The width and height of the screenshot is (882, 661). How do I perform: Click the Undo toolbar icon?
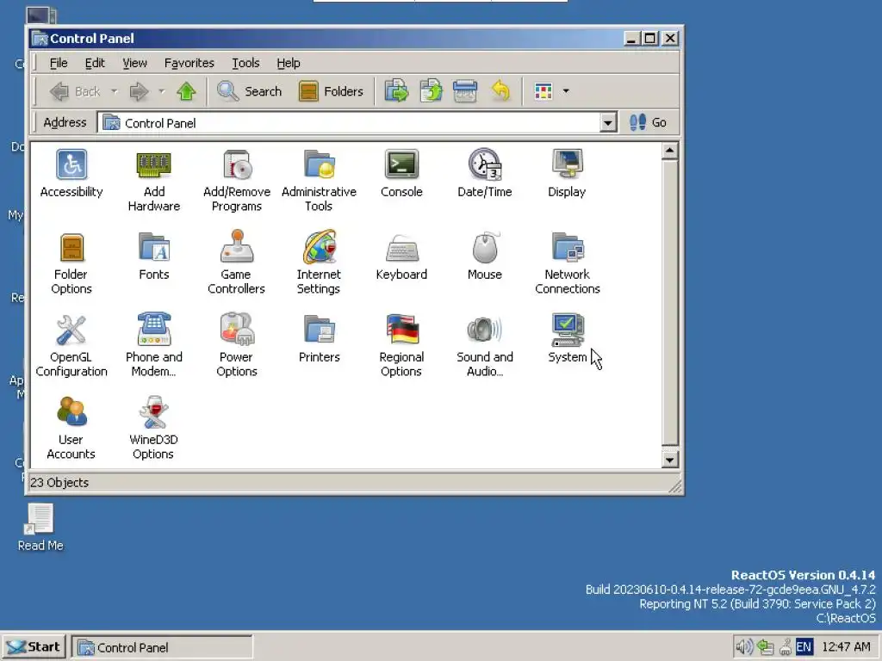(500, 91)
